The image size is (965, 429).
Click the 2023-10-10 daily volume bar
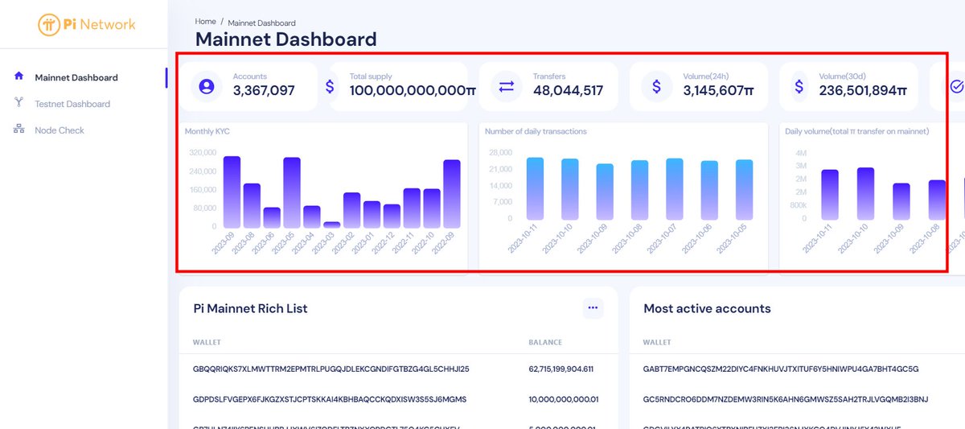coord(865,192)
